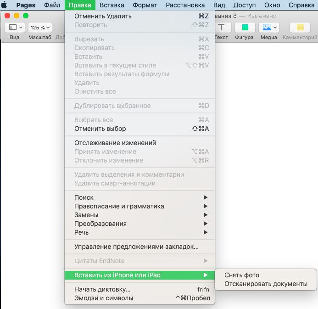Select Вставить из iPhone или iPad
This screenshot has height=309, width=318.
point(139,275)
